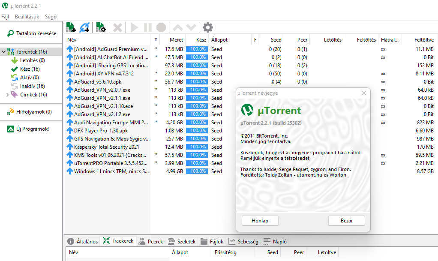Expand the Címkék (16) tree node
438x261 pixels.
(x=8, y=95)
